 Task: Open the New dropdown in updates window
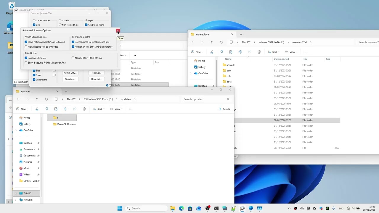coord(23,109)
